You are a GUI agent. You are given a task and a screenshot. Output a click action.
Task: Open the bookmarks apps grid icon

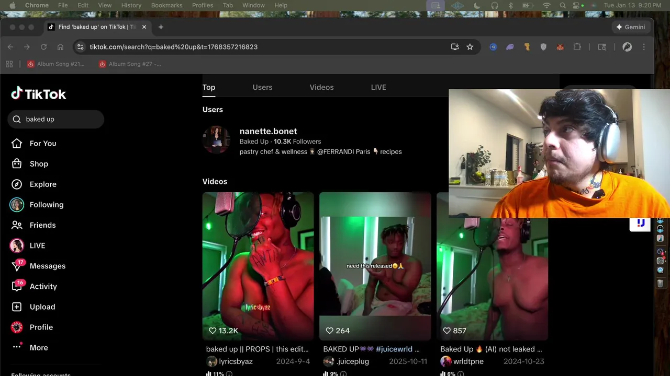pos(9,64)
